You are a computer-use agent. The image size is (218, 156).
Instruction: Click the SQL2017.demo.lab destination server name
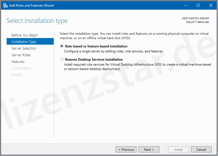coord(197,22)
